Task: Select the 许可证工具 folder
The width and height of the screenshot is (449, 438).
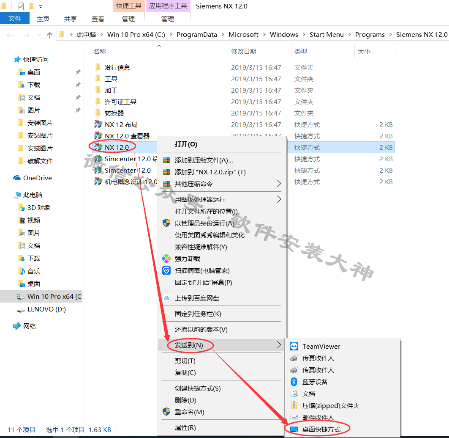Action: coord(120,102)
